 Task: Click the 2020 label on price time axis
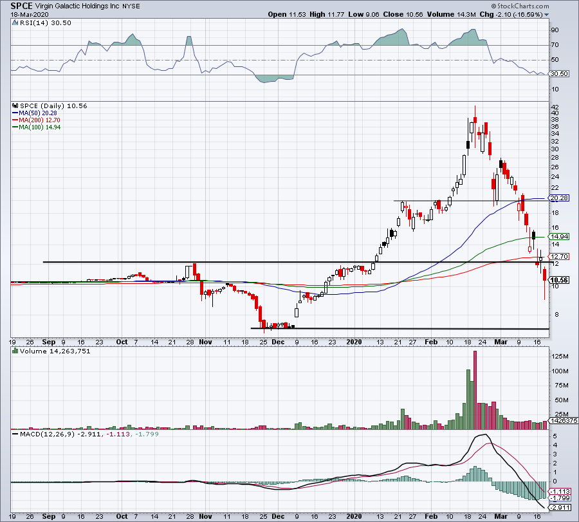click(354, 342)
